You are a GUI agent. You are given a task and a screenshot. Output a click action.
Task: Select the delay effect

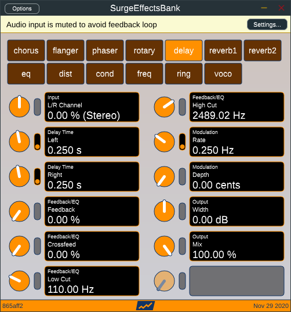coord(184,50)
